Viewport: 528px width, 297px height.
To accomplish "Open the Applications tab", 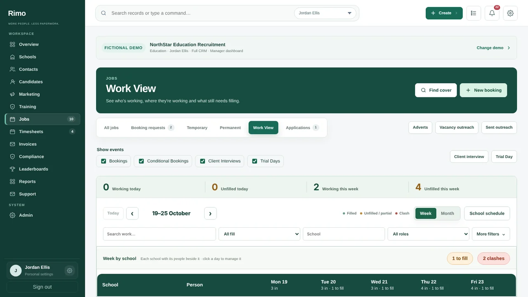I will (302, 128).
